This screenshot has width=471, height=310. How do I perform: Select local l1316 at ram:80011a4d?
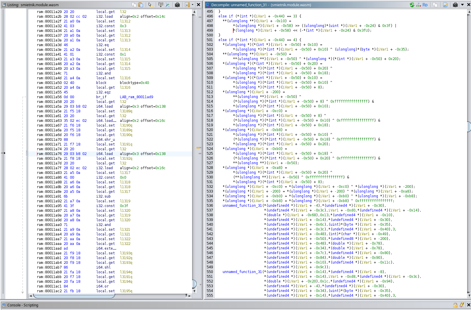[125, 78]
